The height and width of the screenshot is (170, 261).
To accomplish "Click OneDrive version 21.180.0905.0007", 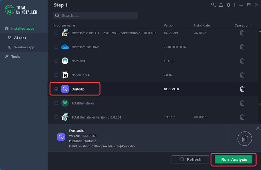I will [175, 47].
